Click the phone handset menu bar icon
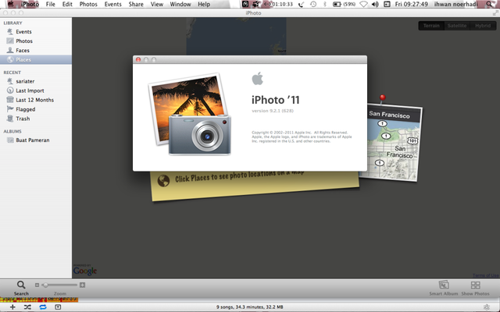Viewport: 500px width, 312px height. click(x=301, y=4)
